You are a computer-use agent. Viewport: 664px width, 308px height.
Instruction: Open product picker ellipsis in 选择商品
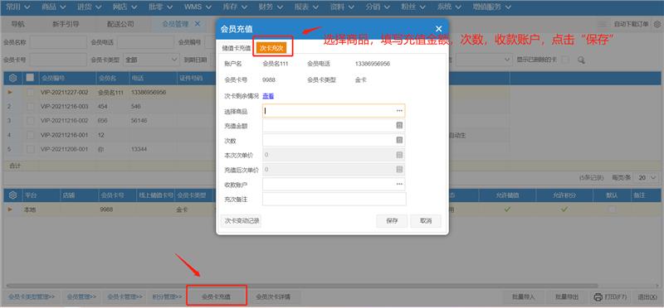pos(399,111)
